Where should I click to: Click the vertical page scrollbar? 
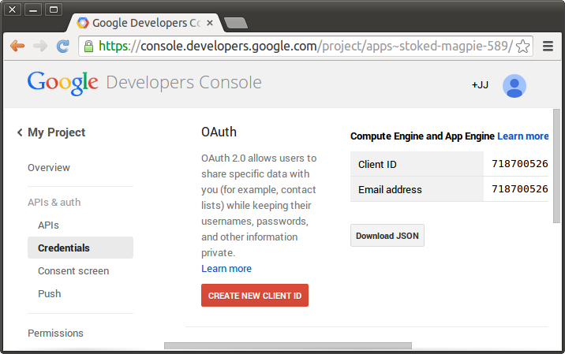556,166
